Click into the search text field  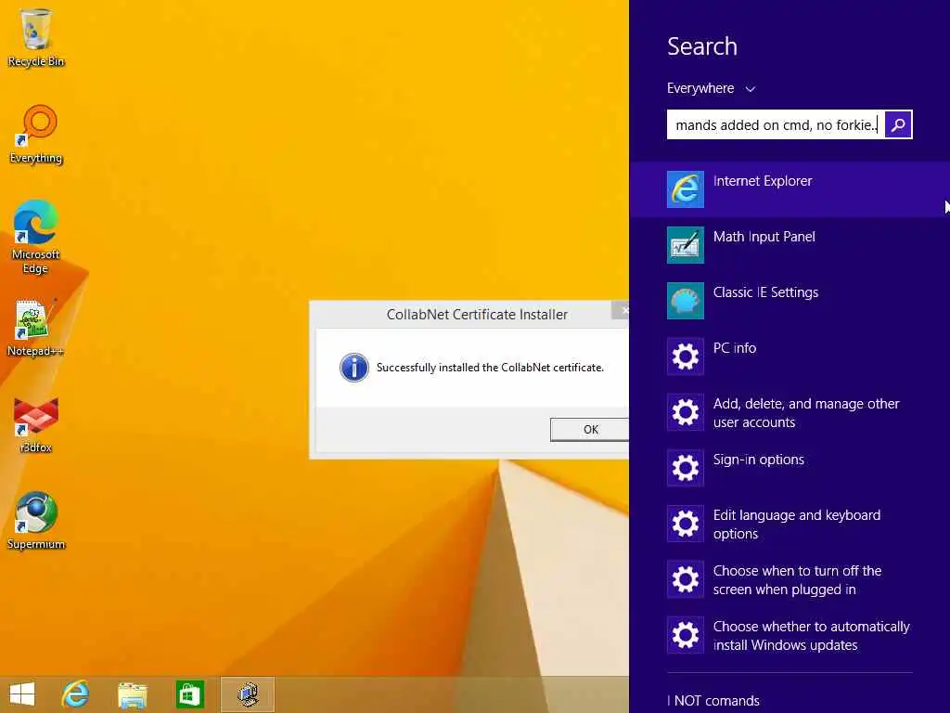pyautogui.click(x=776, y=125)
